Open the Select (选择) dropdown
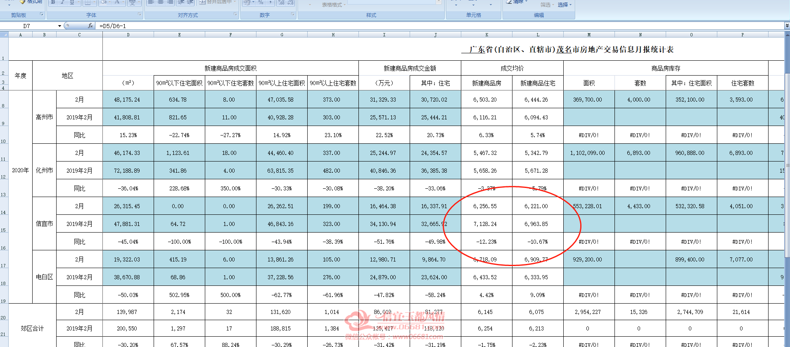This screenshot has height=347, width=790. [x=565, y=5]
